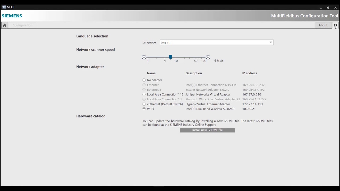Click the network scanner speed slider handle
The image size is (340, 191).
tap(171, 57)
